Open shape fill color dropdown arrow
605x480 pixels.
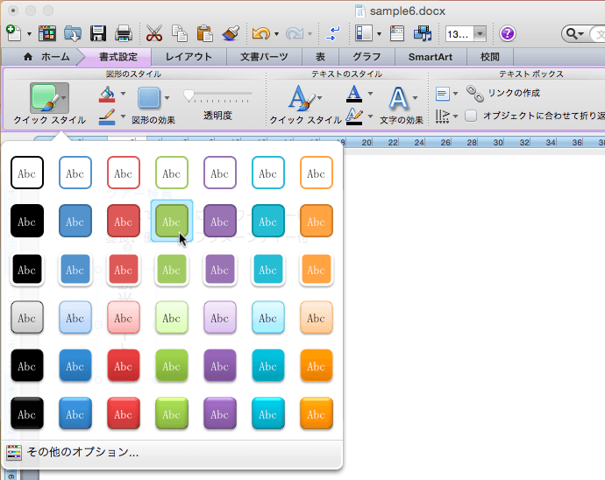pyautogui.click(x=123, y=94)
